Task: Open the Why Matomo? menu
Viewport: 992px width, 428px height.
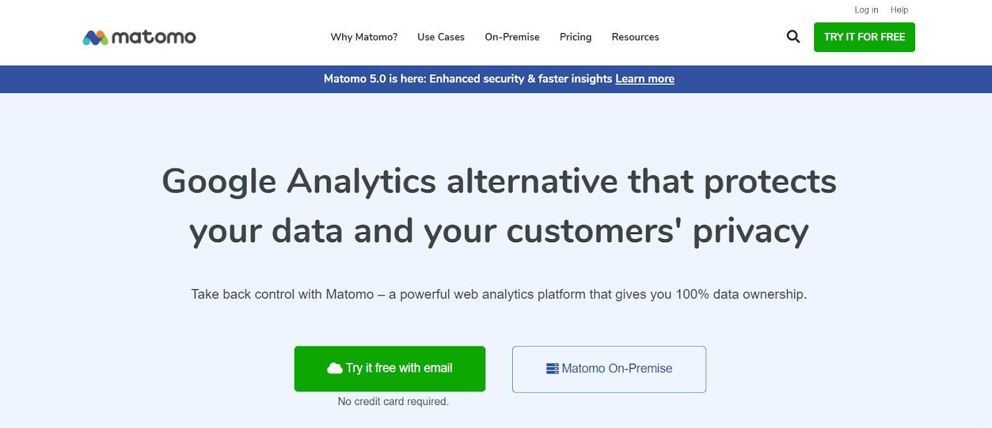Action: pos(364,37)
